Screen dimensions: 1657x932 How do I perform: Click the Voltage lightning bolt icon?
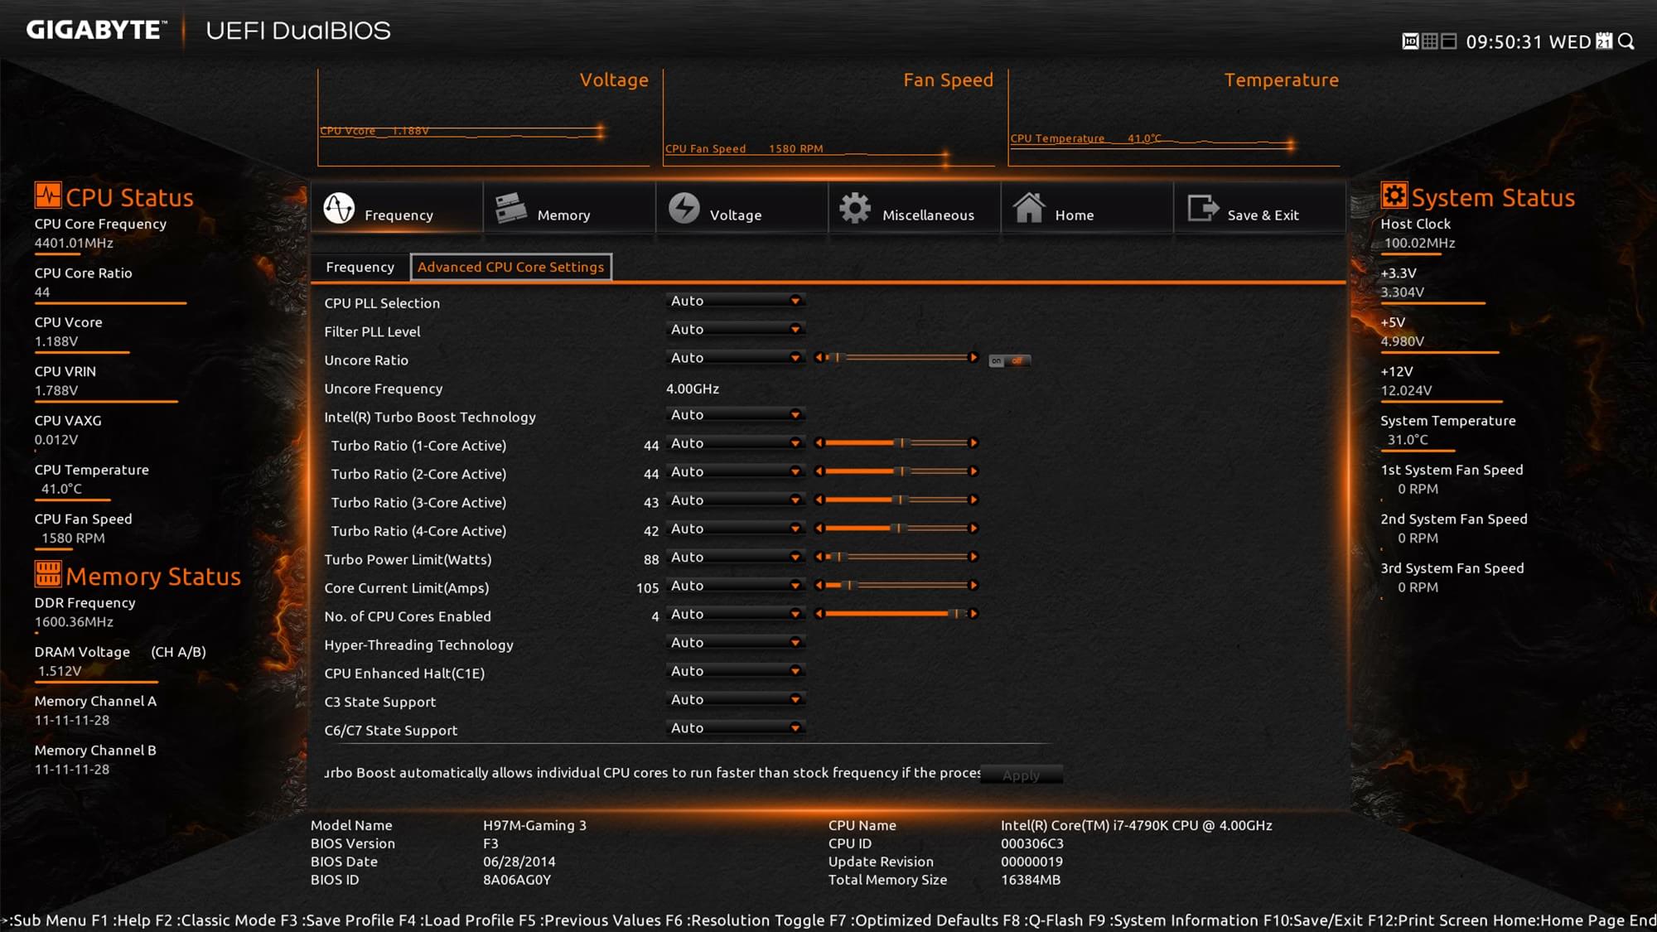[684, 208]
